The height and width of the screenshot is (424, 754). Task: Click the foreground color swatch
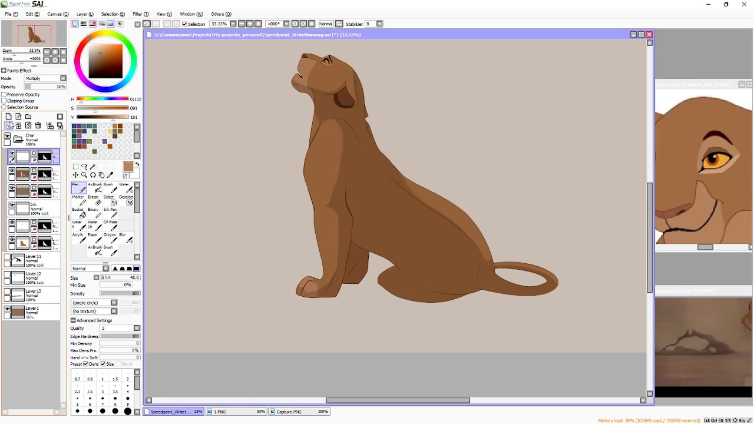(128, 167)
